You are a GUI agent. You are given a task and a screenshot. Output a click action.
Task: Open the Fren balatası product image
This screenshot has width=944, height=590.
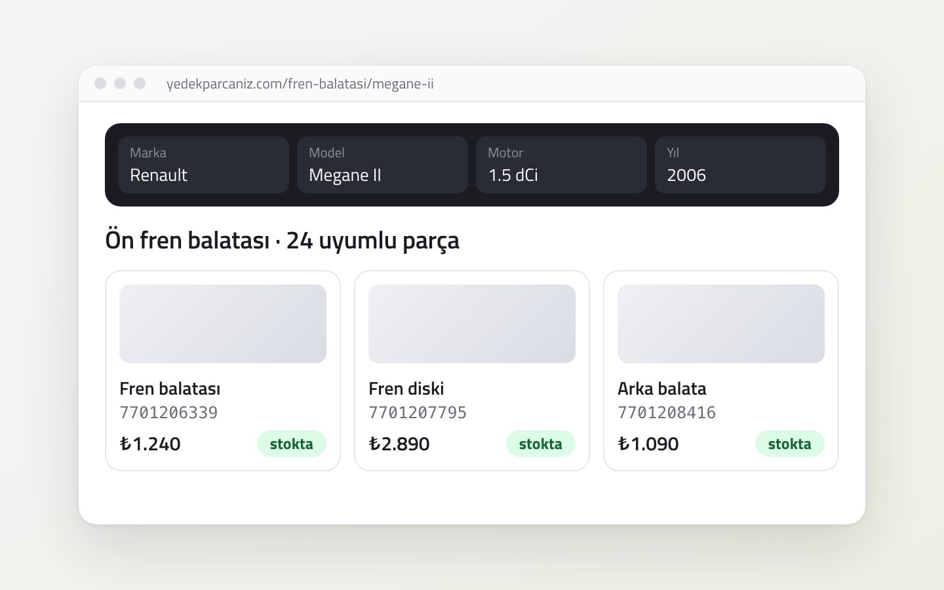click(x=223, y=324)
